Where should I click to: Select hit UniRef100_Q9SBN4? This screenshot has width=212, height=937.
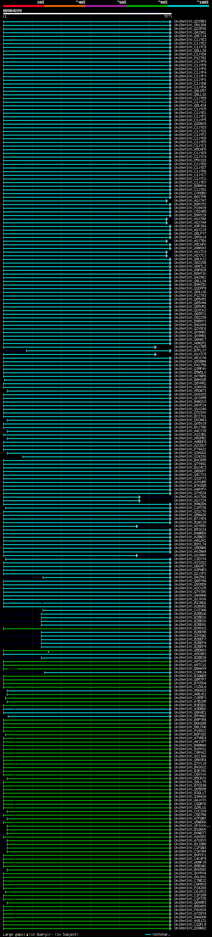click(190, 361)
